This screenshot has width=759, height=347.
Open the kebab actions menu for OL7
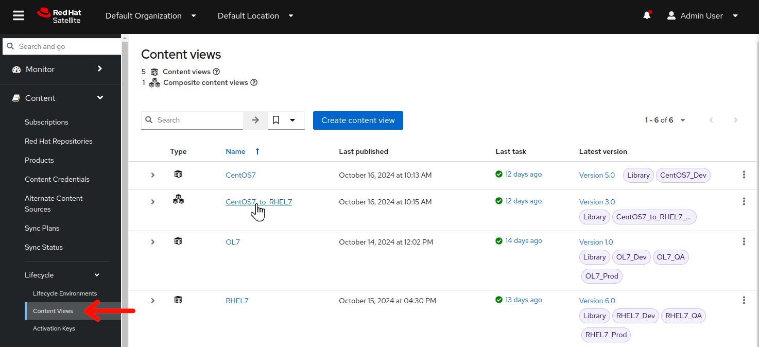744,241
